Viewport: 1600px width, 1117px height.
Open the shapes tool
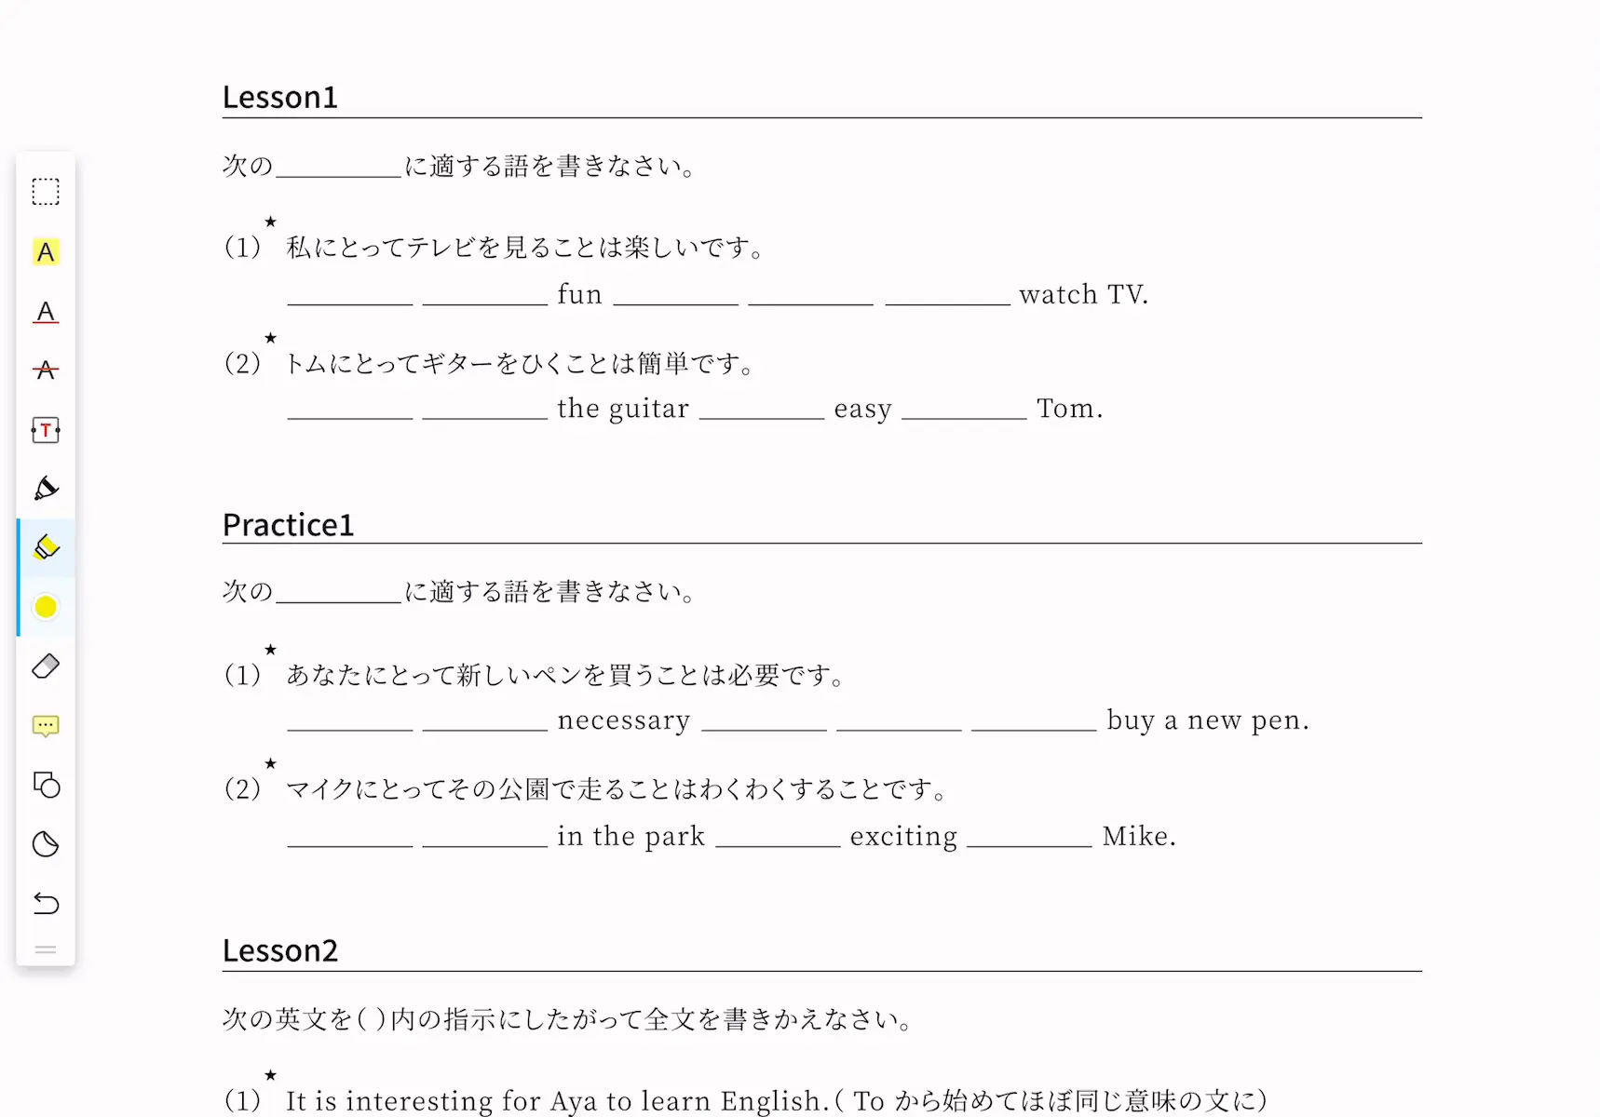(x=46, y=785)
